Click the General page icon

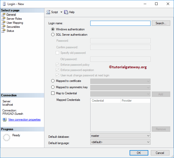coord(3,15)
